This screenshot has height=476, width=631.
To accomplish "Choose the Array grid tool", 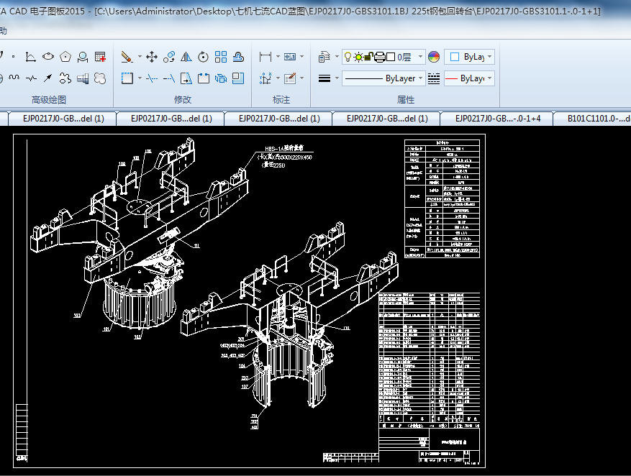I will click(x=221, y=57).
